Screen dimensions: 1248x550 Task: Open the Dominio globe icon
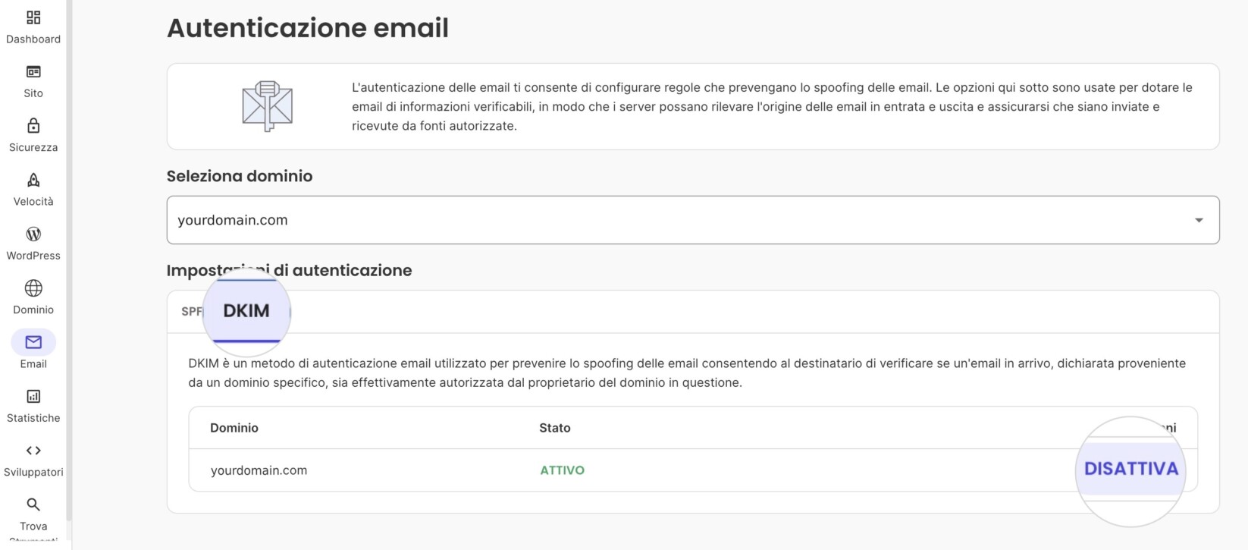click(33, 288)
